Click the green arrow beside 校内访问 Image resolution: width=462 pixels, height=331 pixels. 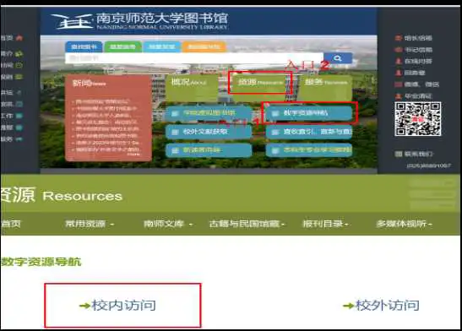click(84, 306)
